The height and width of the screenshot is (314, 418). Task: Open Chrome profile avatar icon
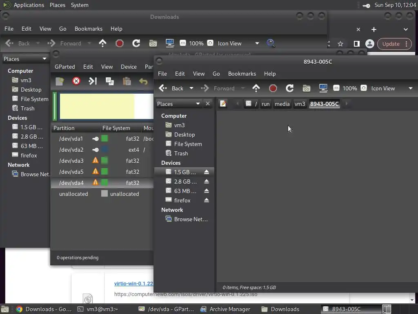click(369, 44)
